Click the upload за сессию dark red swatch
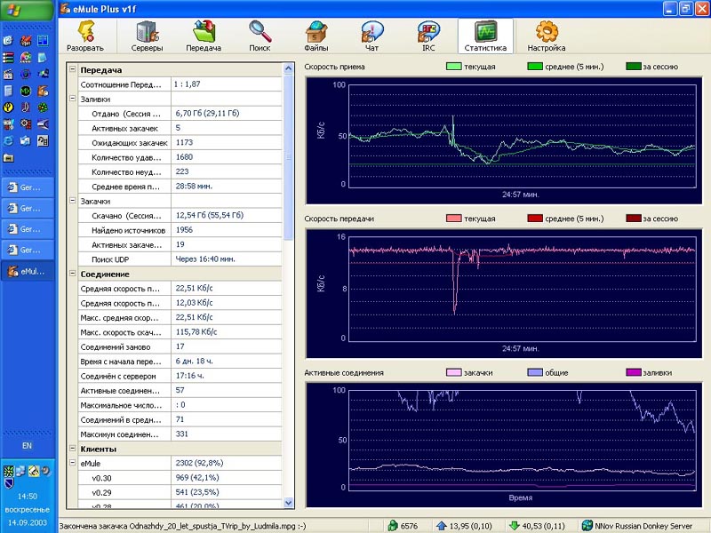 pos(633,219)
